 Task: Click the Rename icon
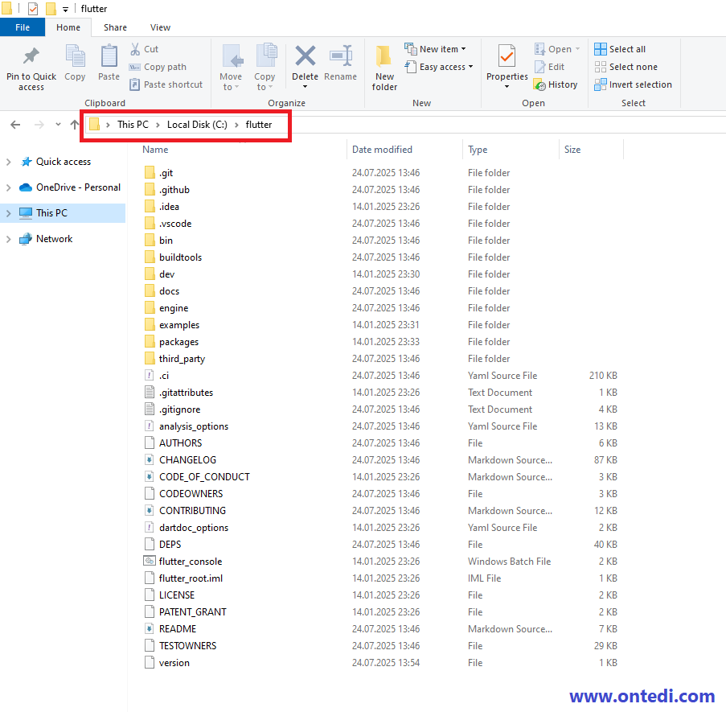coord(340,56)
